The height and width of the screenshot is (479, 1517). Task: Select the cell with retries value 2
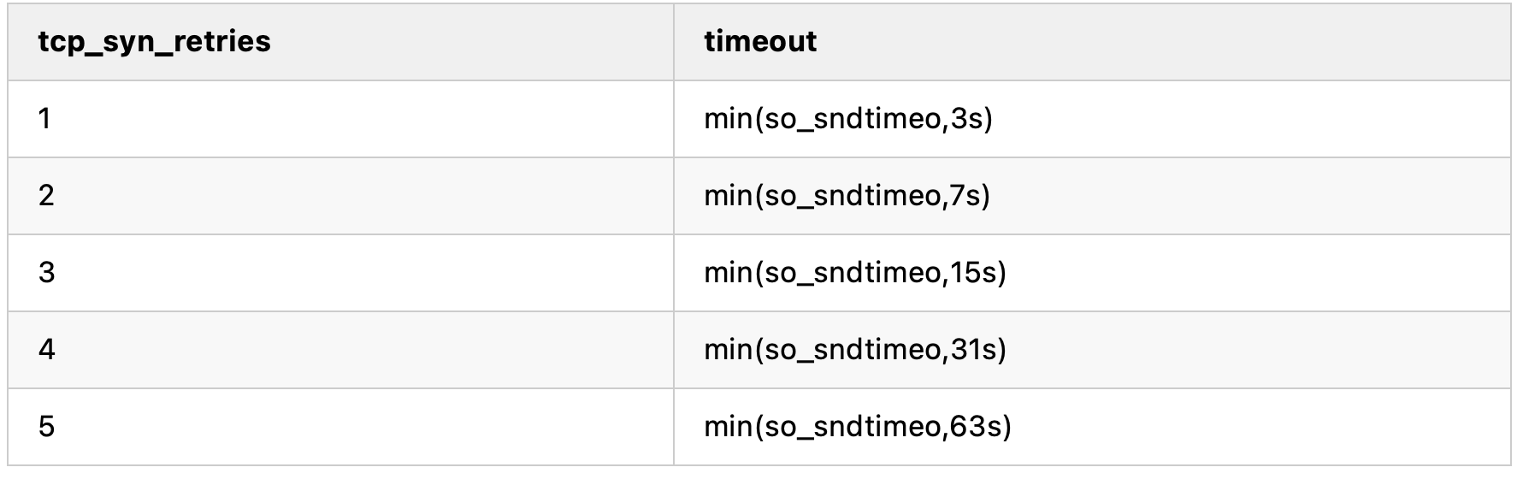point(340,196)
